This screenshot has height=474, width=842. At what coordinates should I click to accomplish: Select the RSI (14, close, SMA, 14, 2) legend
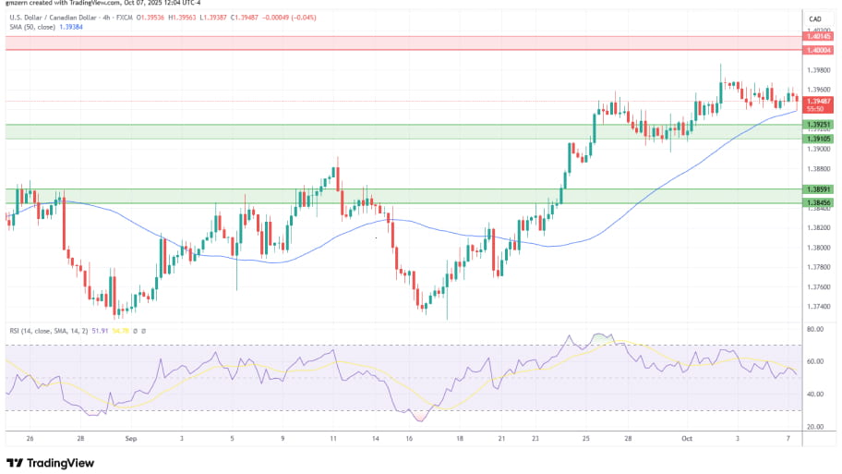[x=46, y=330]
